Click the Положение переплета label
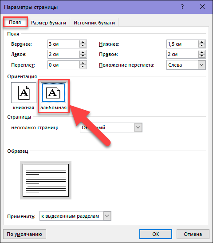Screen dimensions: 213x243 [126, 65]
